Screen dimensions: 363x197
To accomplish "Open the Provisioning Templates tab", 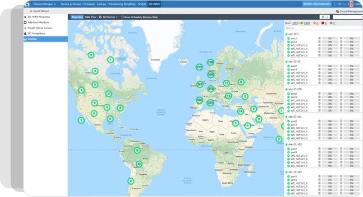I will coord(122,4).
